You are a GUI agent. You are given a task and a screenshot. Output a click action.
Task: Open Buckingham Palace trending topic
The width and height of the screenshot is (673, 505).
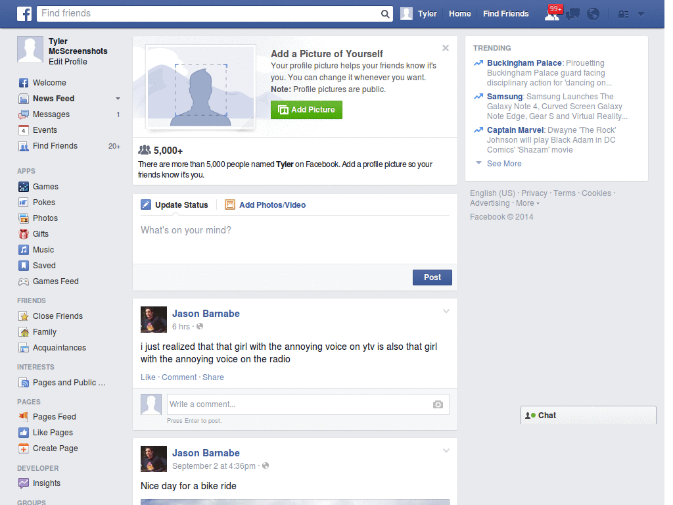coord(524,63)
